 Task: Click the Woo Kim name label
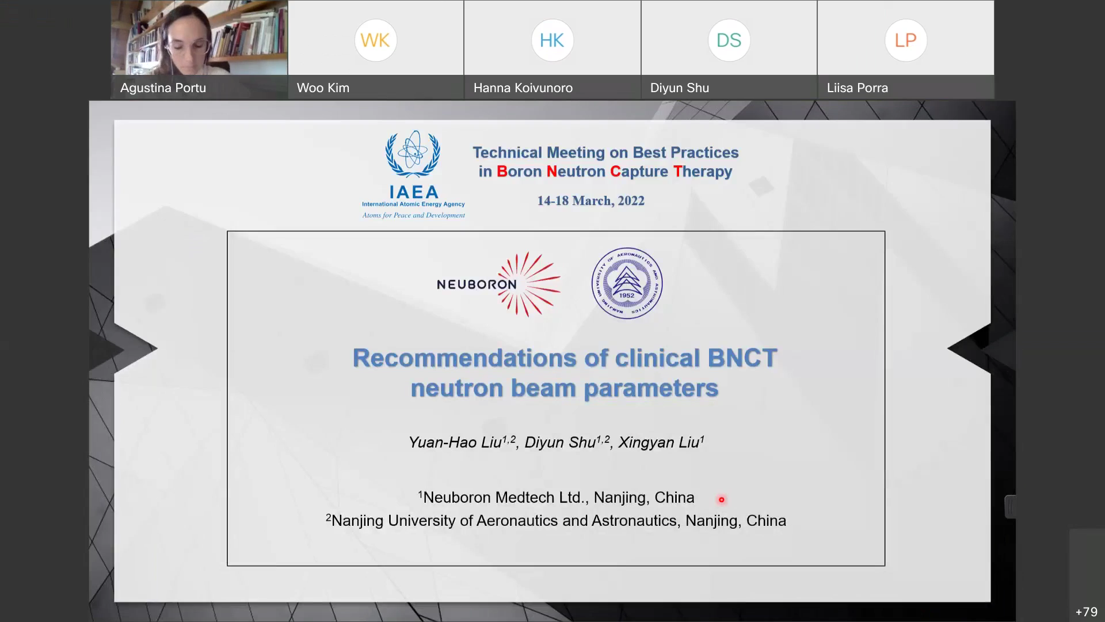(323, 88)
